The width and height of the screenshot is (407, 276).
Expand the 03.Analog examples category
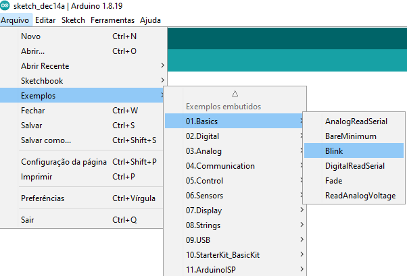[x=235, y=151]
